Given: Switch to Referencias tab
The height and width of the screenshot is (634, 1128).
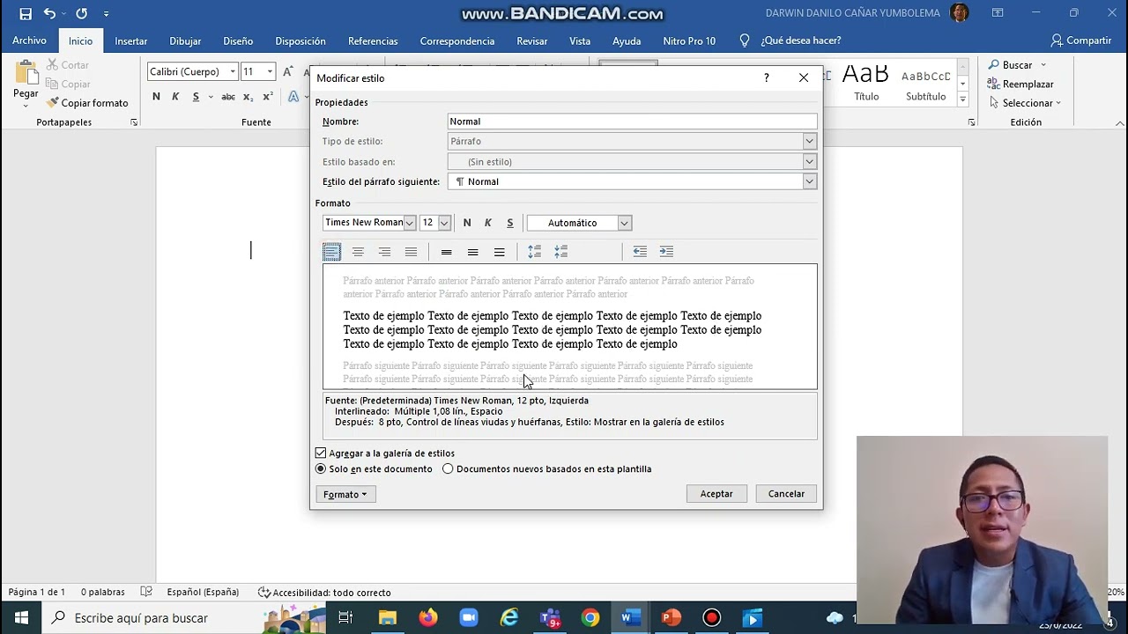Looking at the screenshot, I should click(x=373, y=41).
